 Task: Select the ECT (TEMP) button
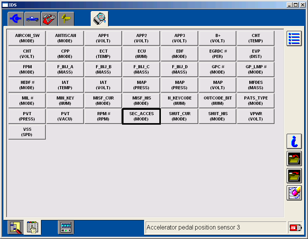click(x=103, y=54)
